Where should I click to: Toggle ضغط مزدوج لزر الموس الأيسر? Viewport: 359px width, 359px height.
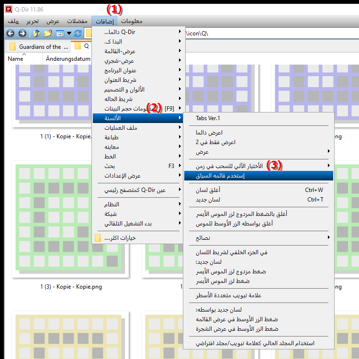click(x=258, y=271)
